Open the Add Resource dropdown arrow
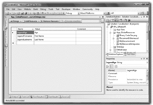This screenshot has height=105, width=153. [39, 21]
